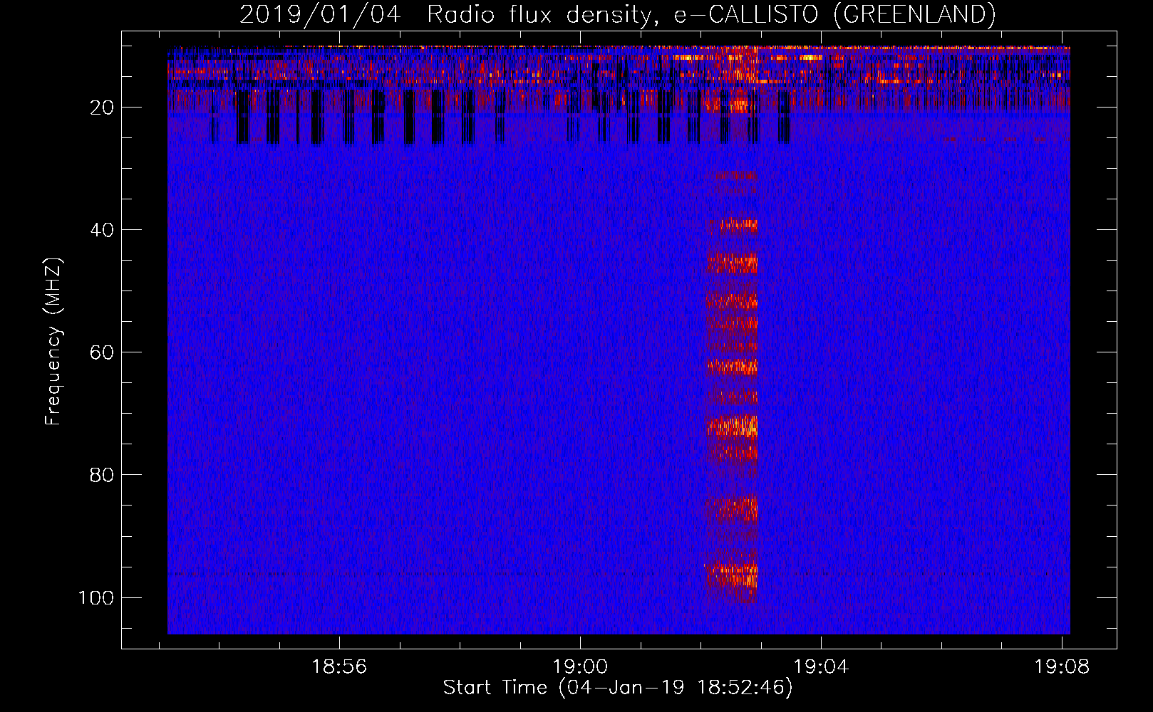Click the 'Start Time (04-Jan-19 18:52:46)' label

coord(618,688)
